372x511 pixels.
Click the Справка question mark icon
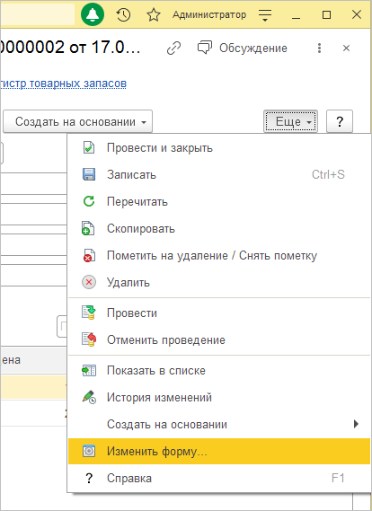(x=89, y=479)
